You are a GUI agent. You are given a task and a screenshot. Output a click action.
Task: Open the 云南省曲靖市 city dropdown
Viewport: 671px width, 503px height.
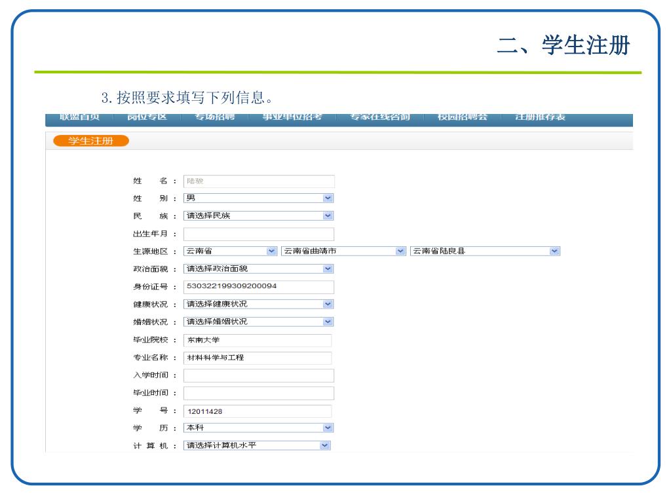tap(343, 251)
